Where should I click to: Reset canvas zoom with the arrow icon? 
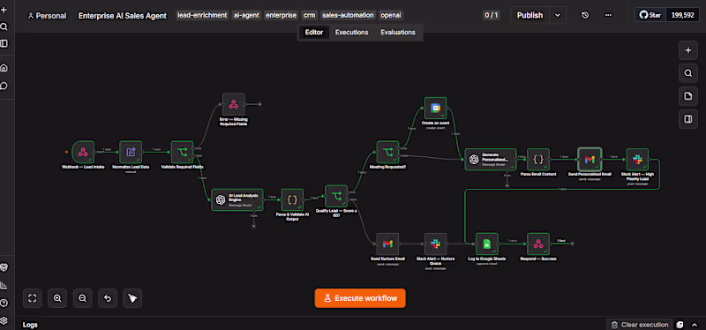click(108, 298)
